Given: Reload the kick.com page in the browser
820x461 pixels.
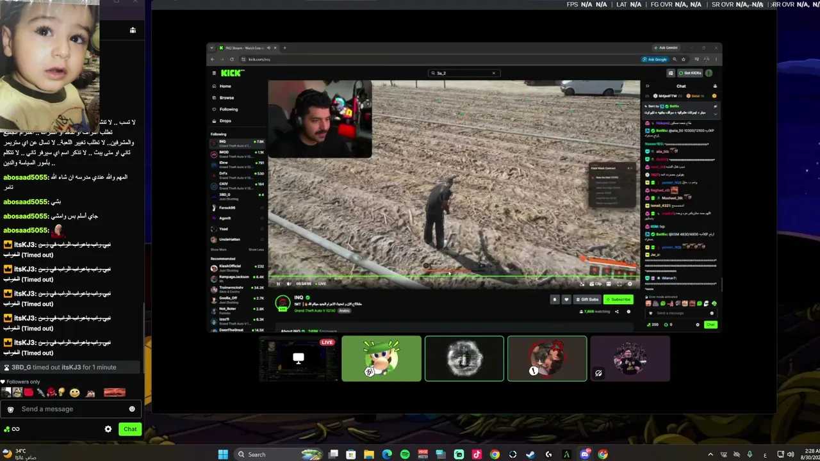Looking at the screenshot, I should 232,60.
